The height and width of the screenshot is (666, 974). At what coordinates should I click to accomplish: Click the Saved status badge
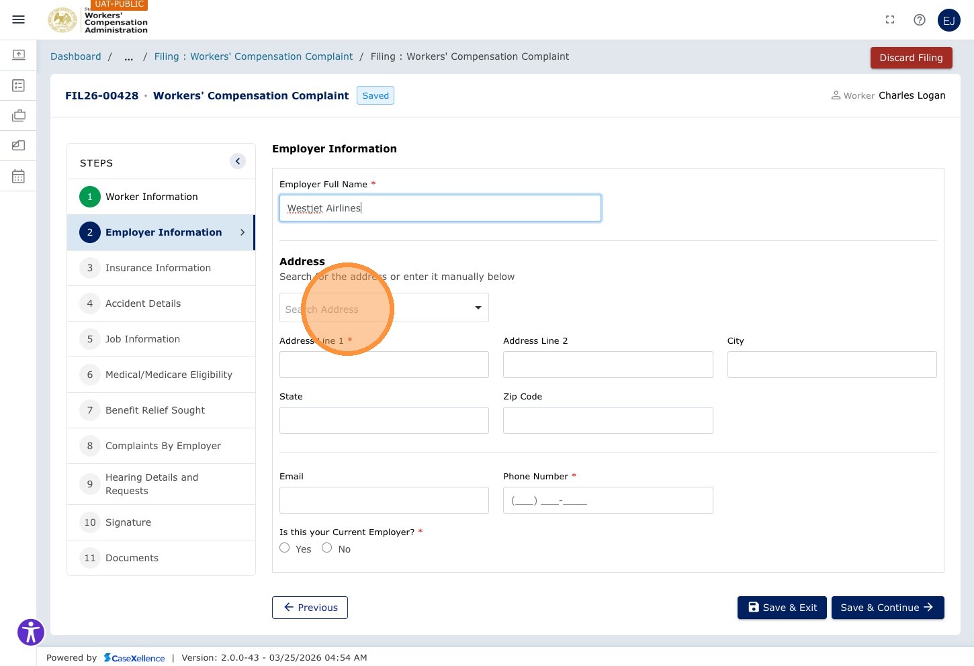375,96
